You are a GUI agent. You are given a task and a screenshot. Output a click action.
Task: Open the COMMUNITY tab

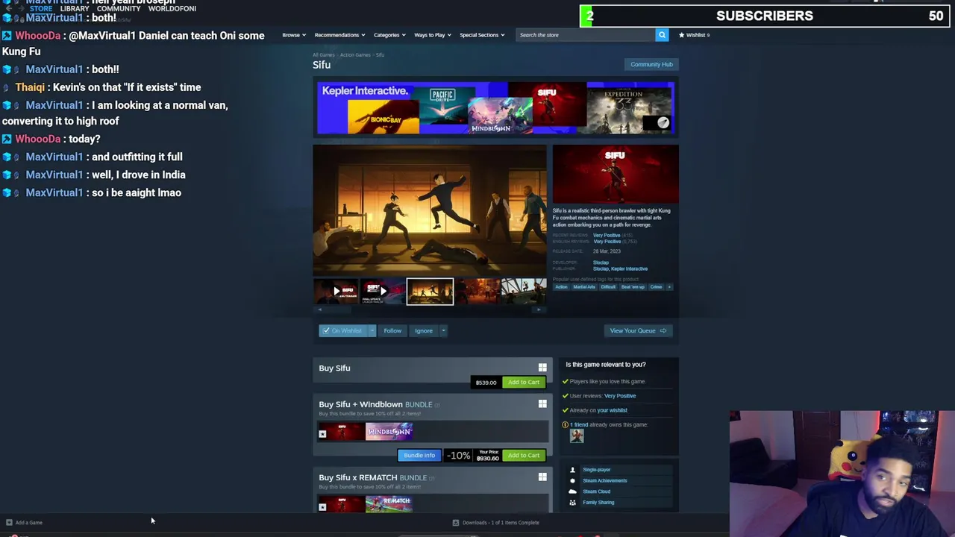[119, 8]
